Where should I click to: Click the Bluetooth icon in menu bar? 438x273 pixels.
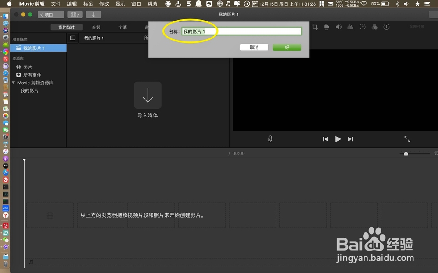click(397, 4)
